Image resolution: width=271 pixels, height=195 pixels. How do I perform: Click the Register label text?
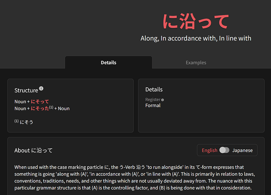153,100
